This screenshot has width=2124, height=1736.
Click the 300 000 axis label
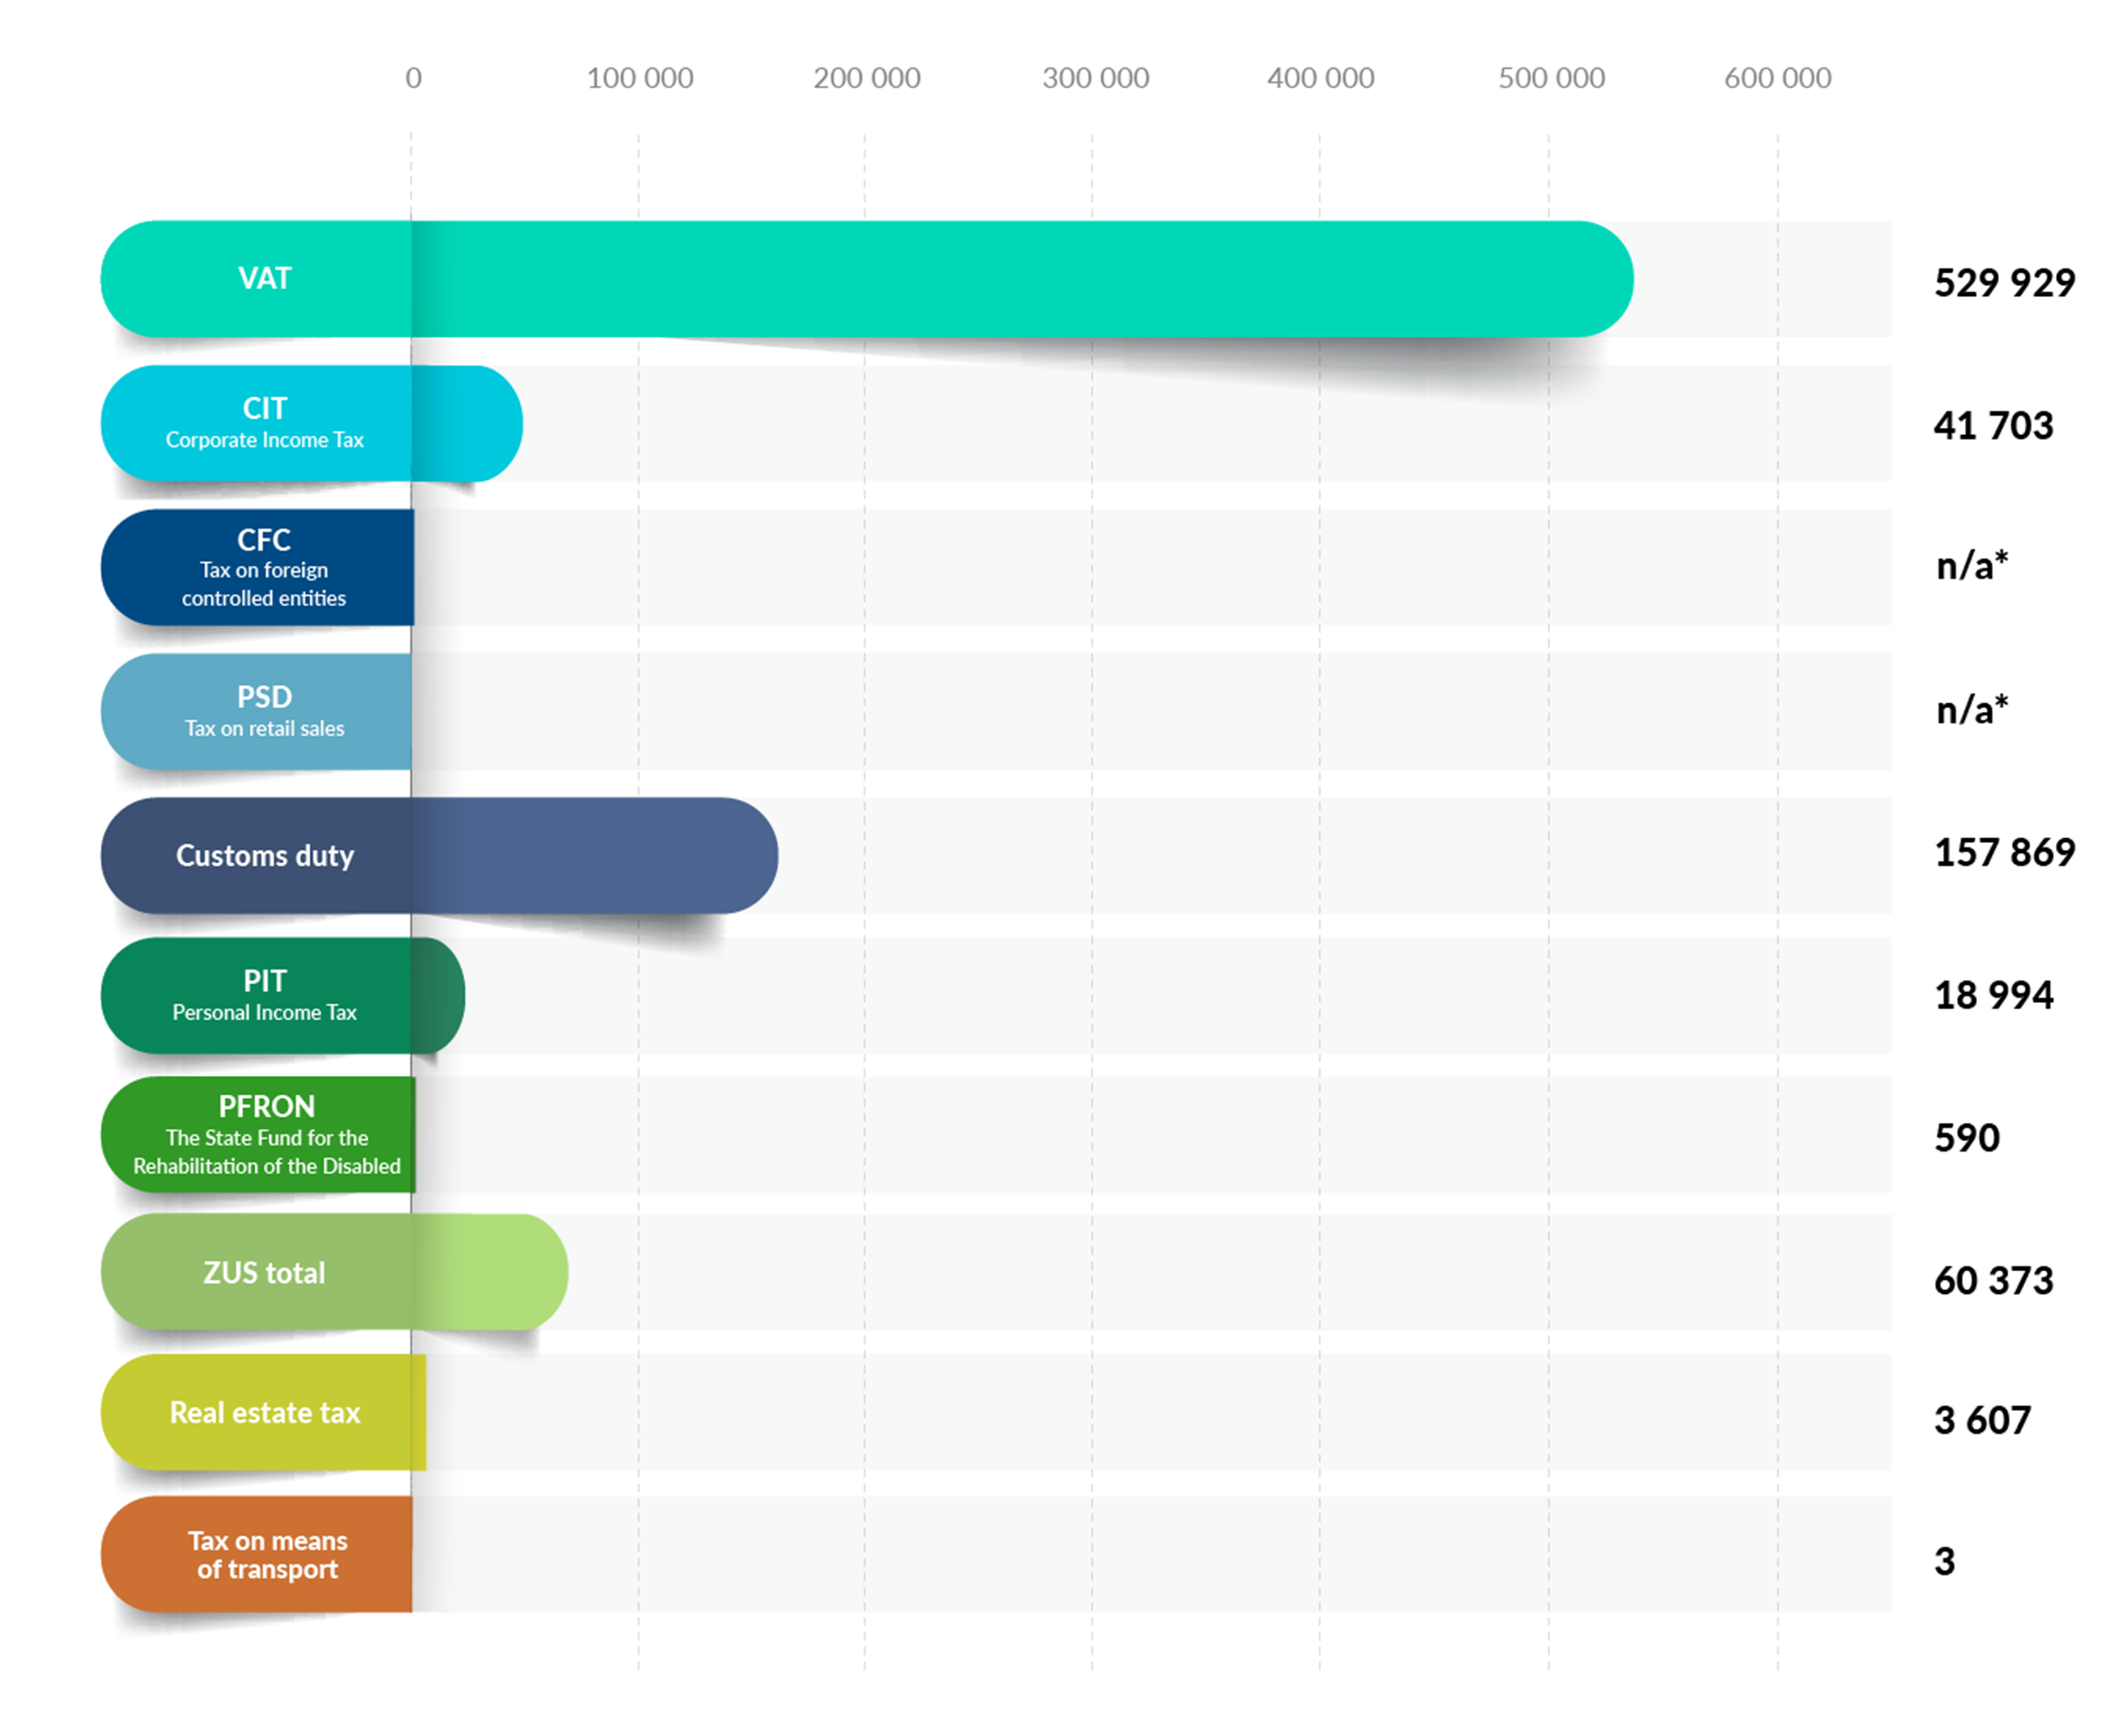click(1095, 78)
